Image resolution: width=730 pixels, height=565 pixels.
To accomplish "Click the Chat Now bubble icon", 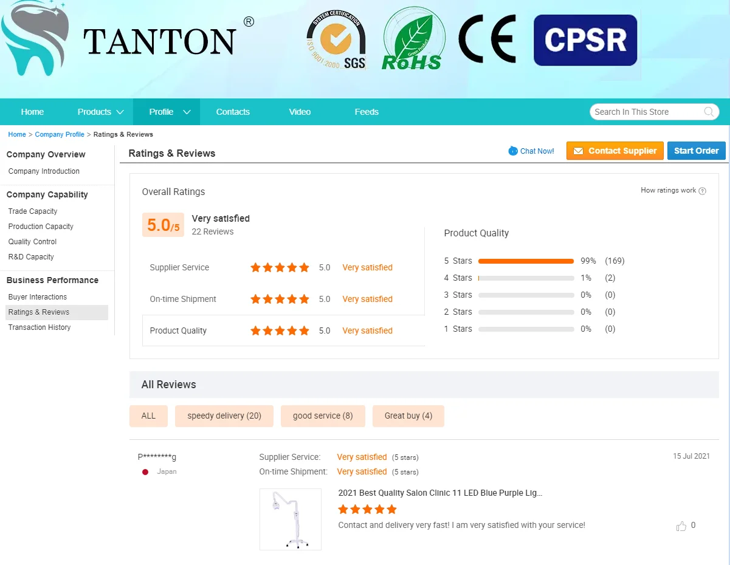I will click(x=513, y=151).
